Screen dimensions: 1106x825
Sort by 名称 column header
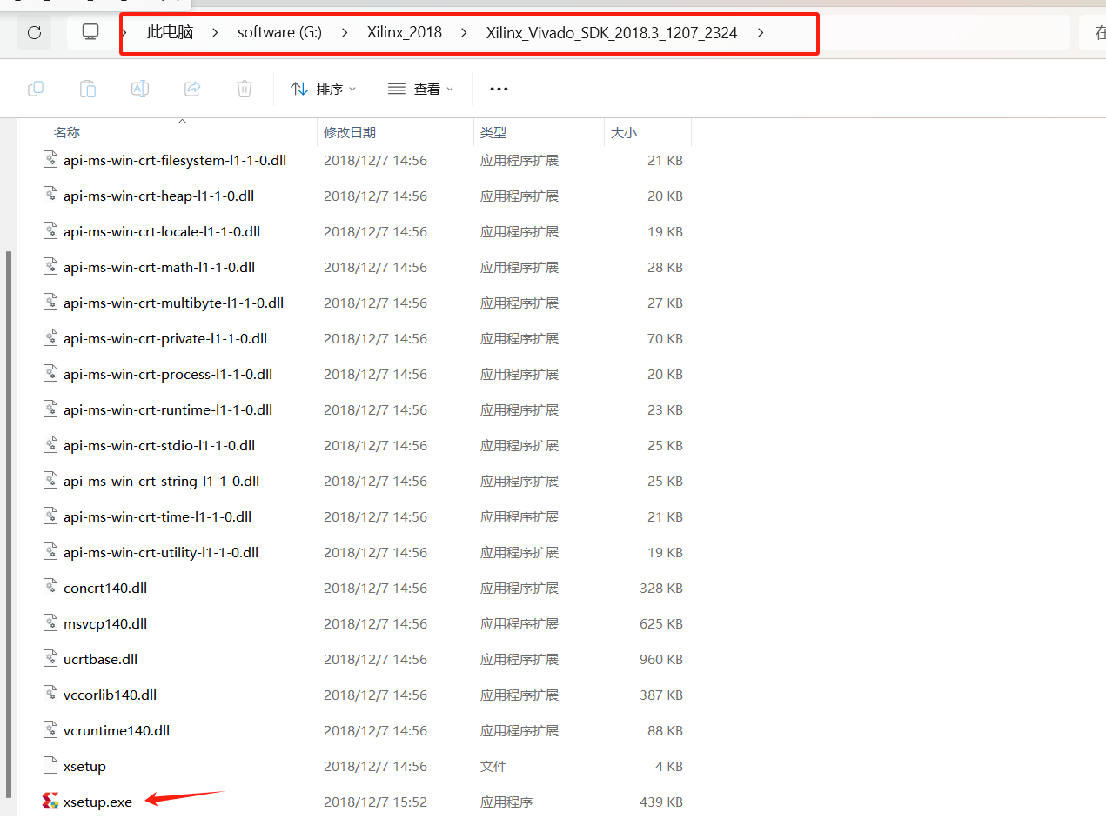pyautogui.click(x=67, y=132)
